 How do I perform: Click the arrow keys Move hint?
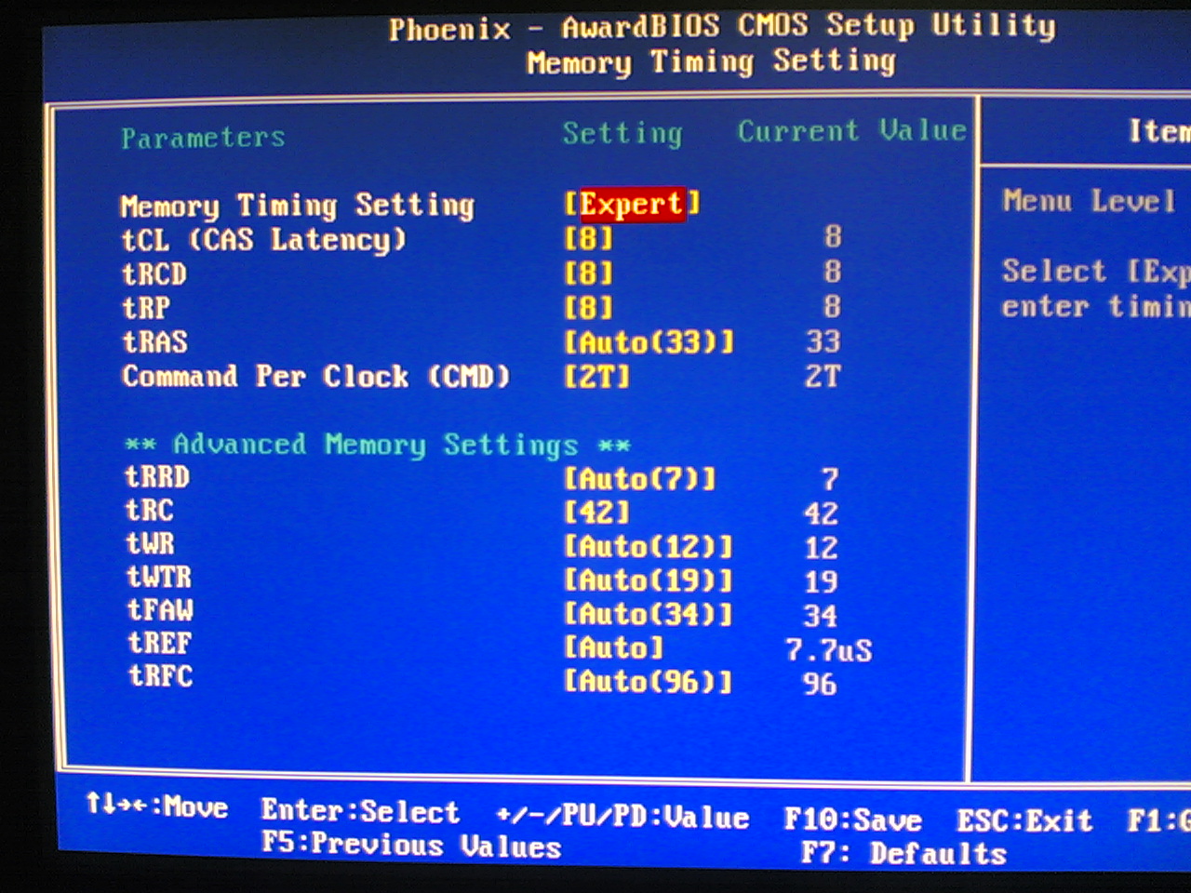tap(156, 806)
